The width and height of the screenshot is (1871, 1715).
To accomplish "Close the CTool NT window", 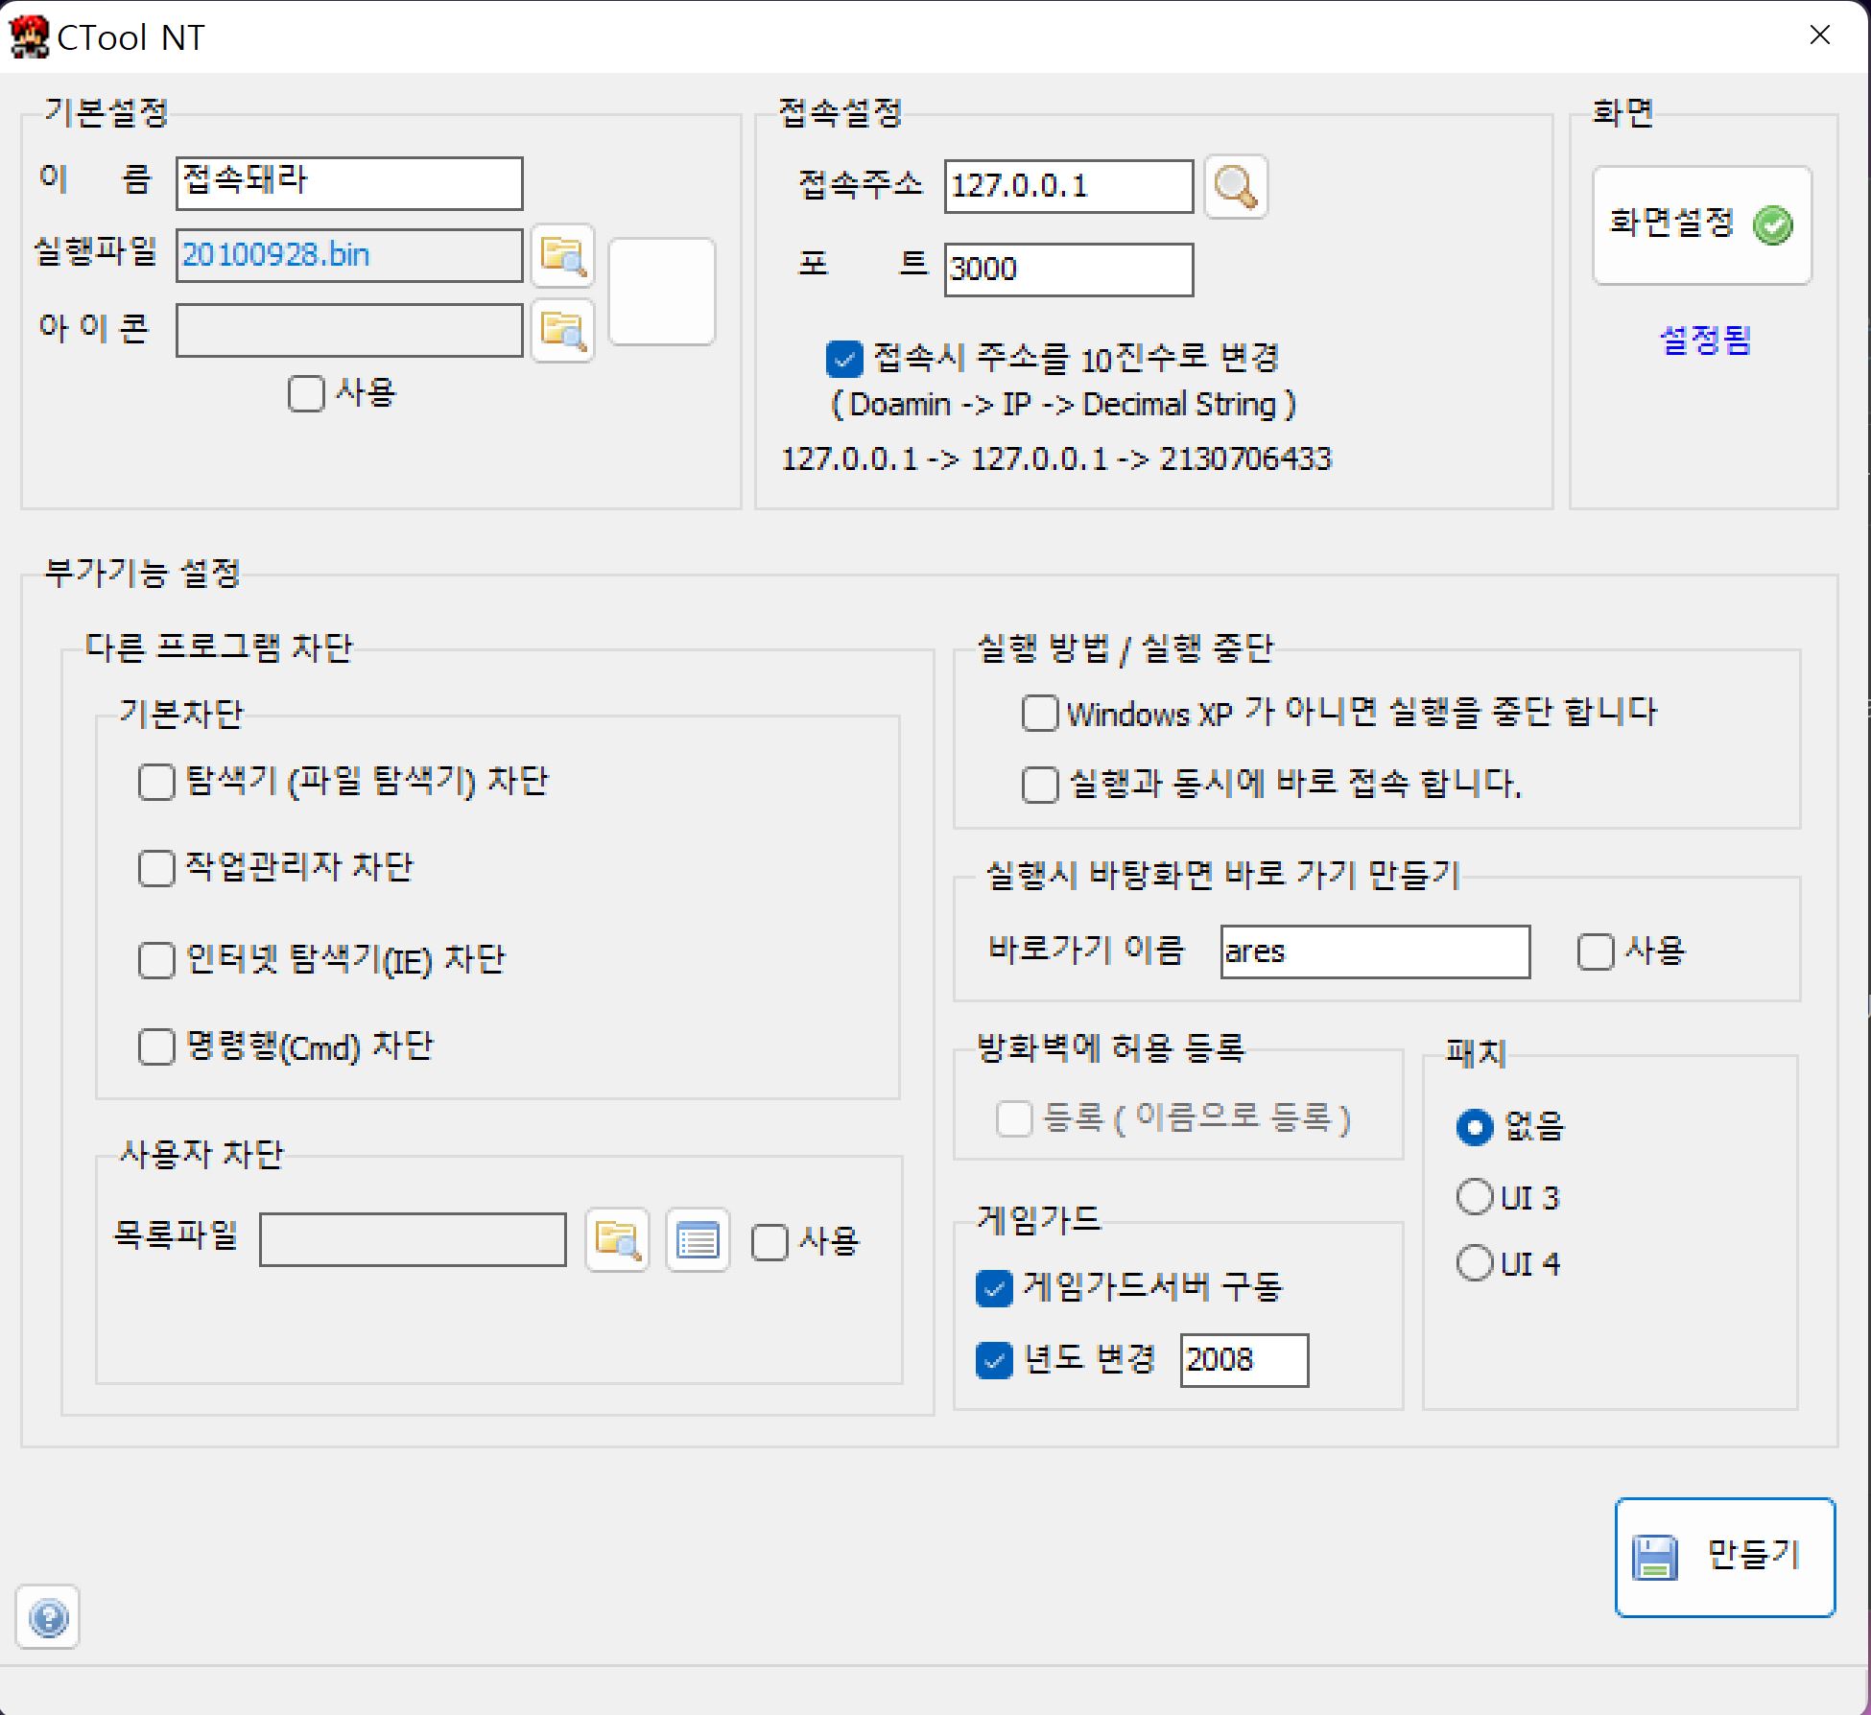I will 1819,35.
